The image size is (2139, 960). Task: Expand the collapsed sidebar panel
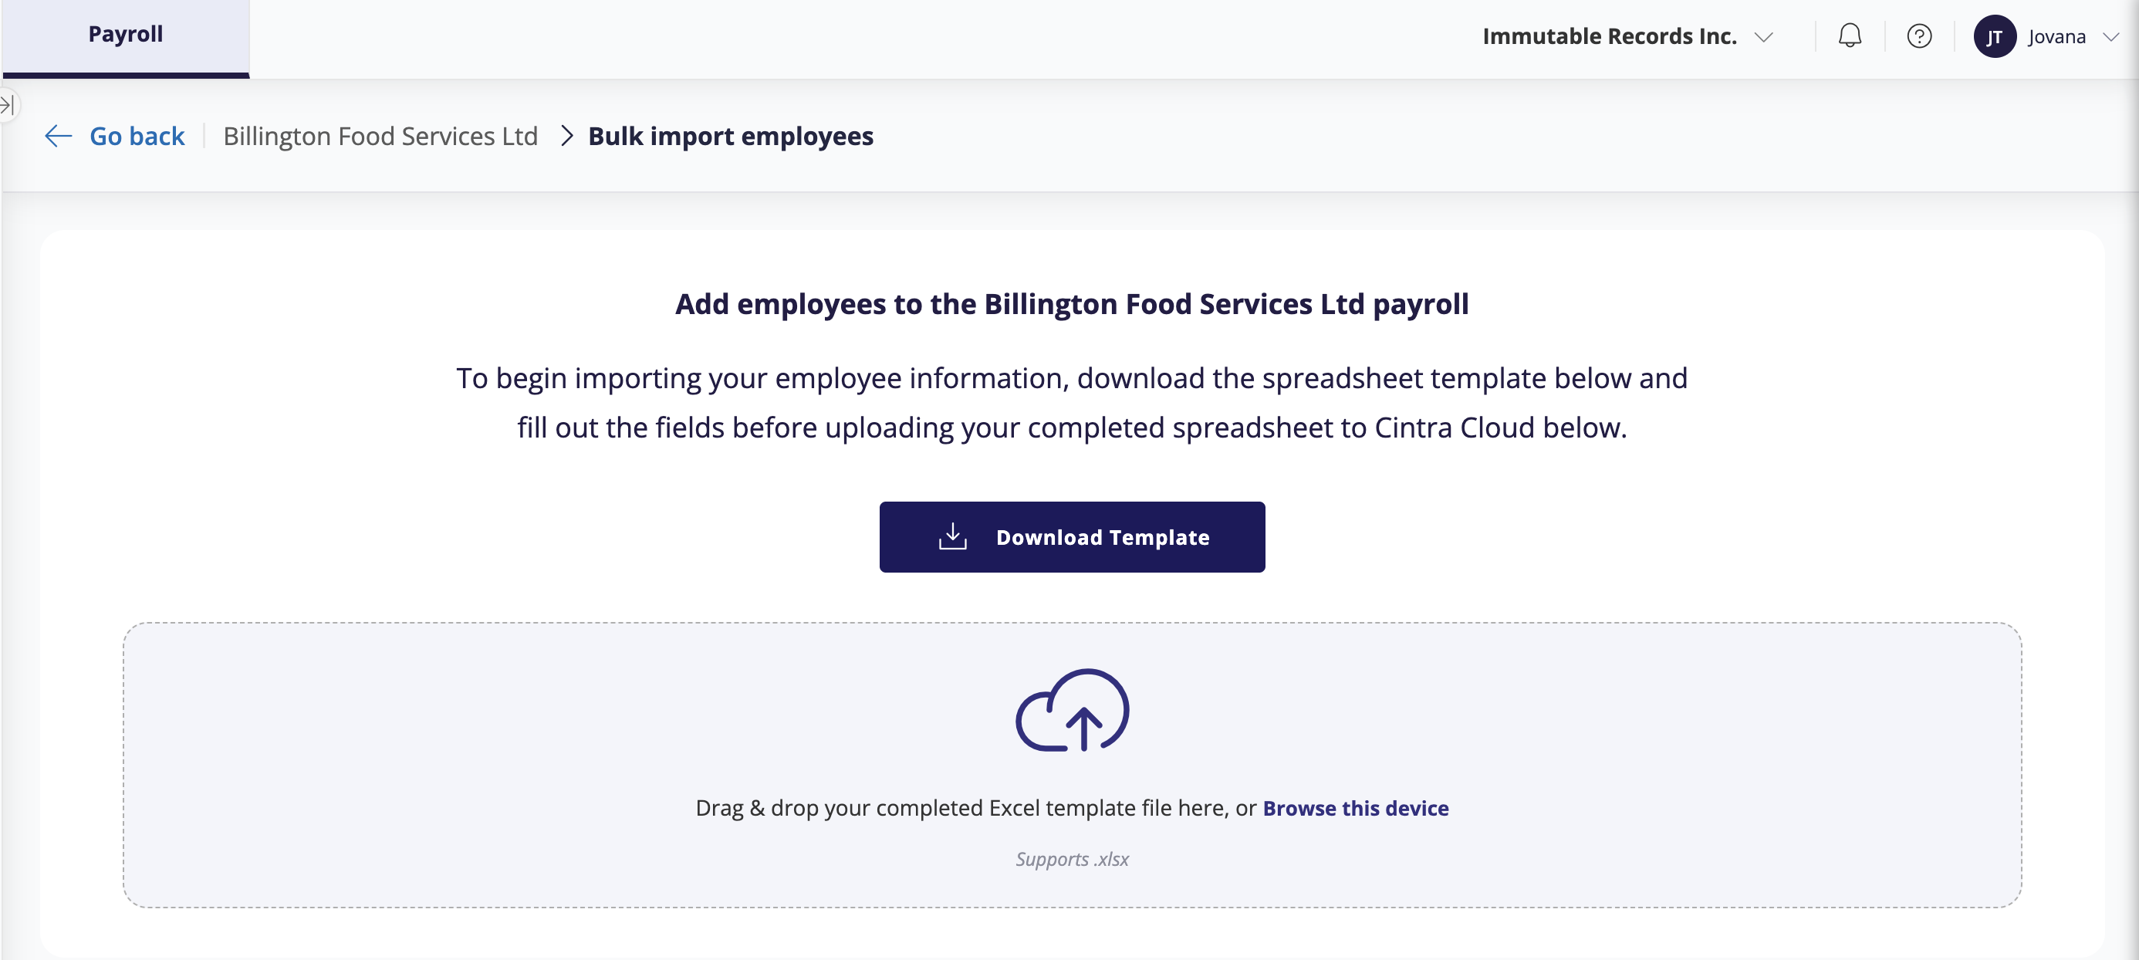8,106
